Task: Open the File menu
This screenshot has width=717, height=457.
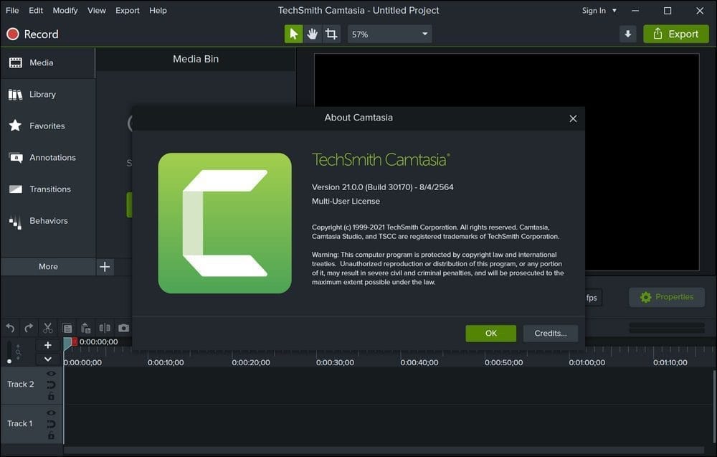Action: (x=12, y=10)
